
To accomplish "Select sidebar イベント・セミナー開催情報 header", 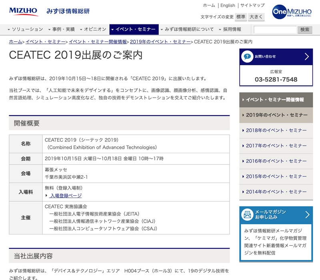I will [276, 100].
